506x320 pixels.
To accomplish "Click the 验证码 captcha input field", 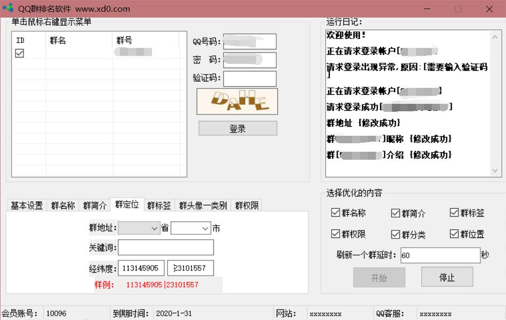I will click(x=250, y=79).
